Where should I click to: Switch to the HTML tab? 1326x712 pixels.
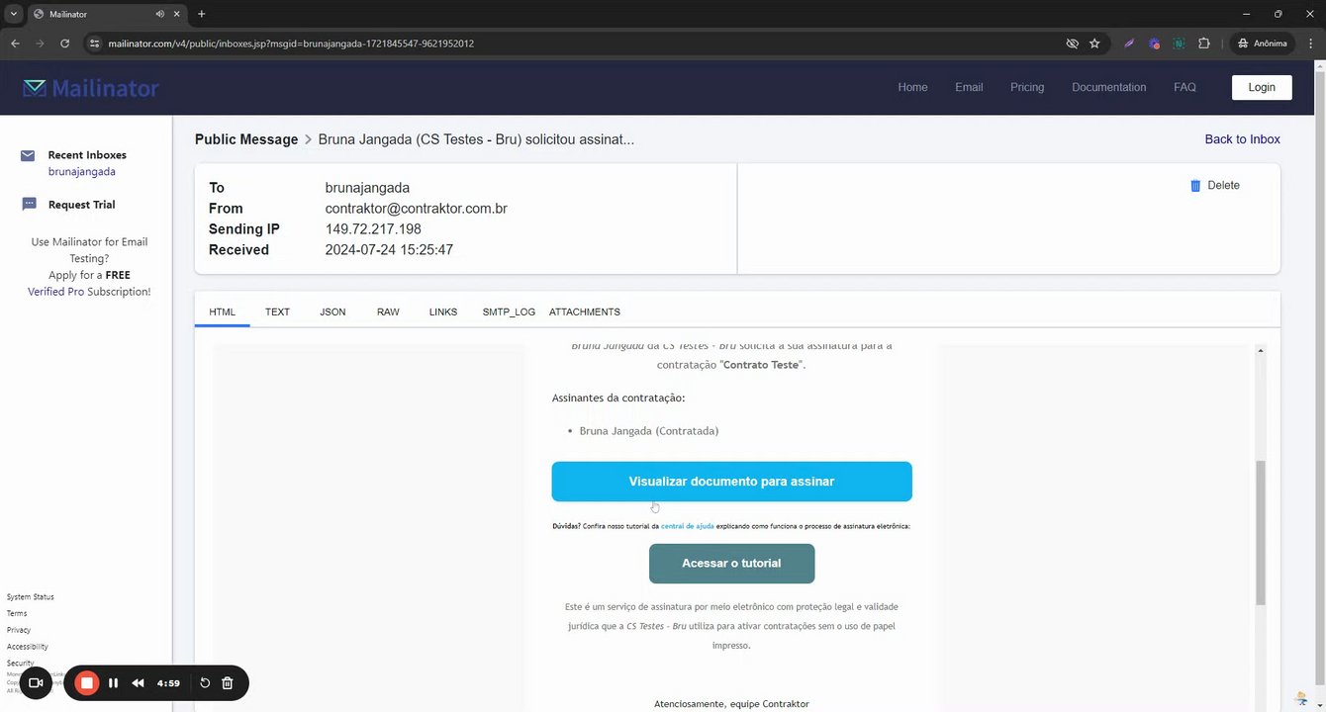(x=223, y=311)
